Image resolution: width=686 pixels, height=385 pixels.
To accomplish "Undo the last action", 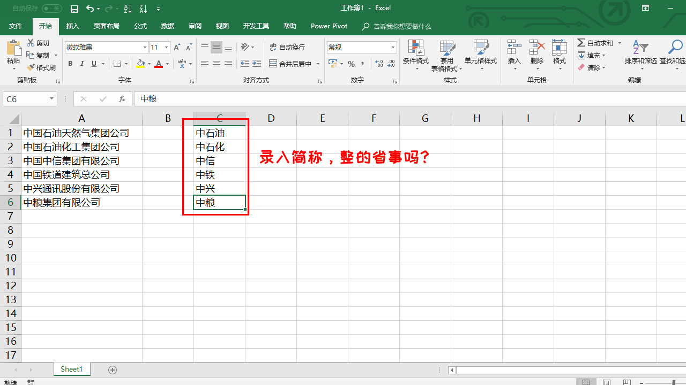I will pos(90,9).
